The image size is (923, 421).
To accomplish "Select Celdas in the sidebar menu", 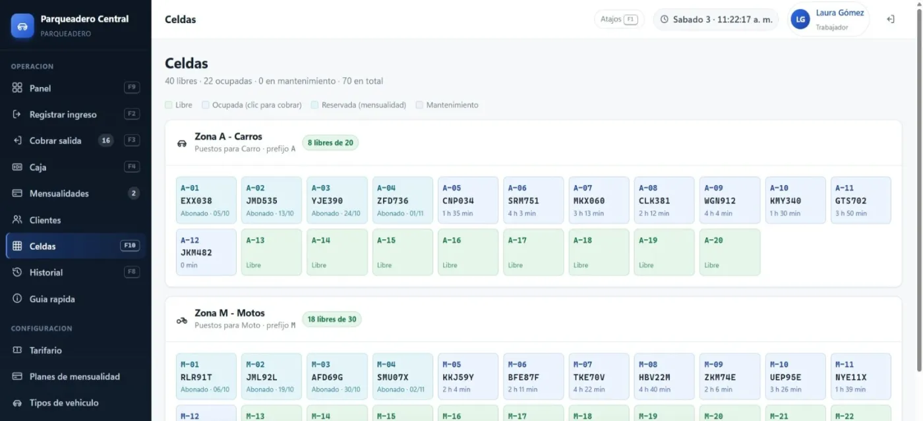I will coord(75,246).
